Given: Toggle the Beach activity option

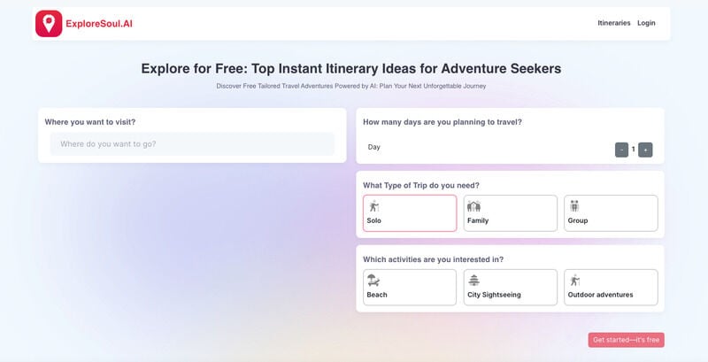Looking at the screenshot, I should point(410,288).
